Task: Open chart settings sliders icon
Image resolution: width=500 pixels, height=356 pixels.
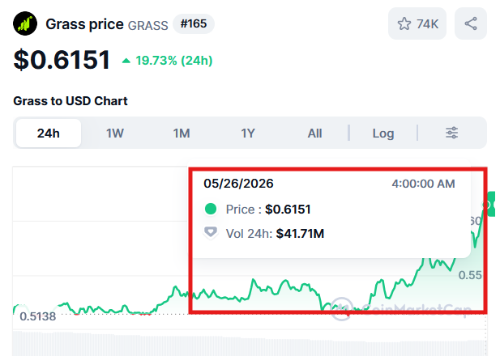Action: [451, 133]
